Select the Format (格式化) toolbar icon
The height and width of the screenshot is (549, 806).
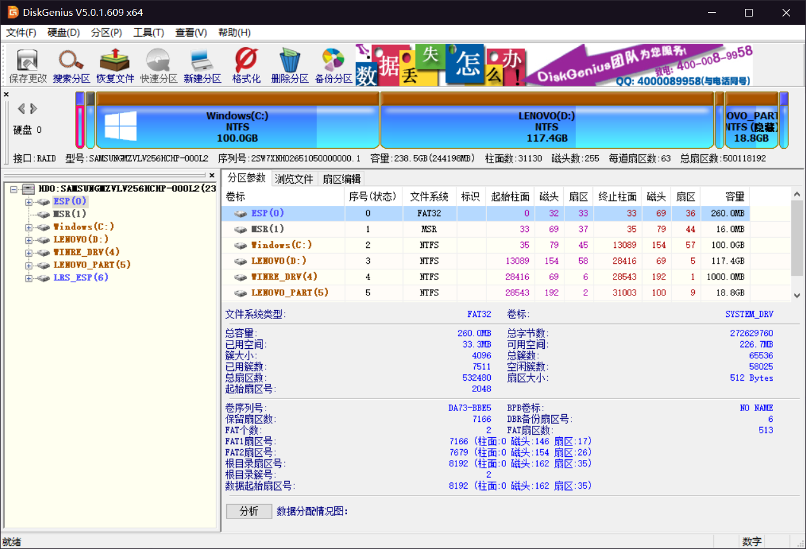pyautogui.click(x=246, y=66)
